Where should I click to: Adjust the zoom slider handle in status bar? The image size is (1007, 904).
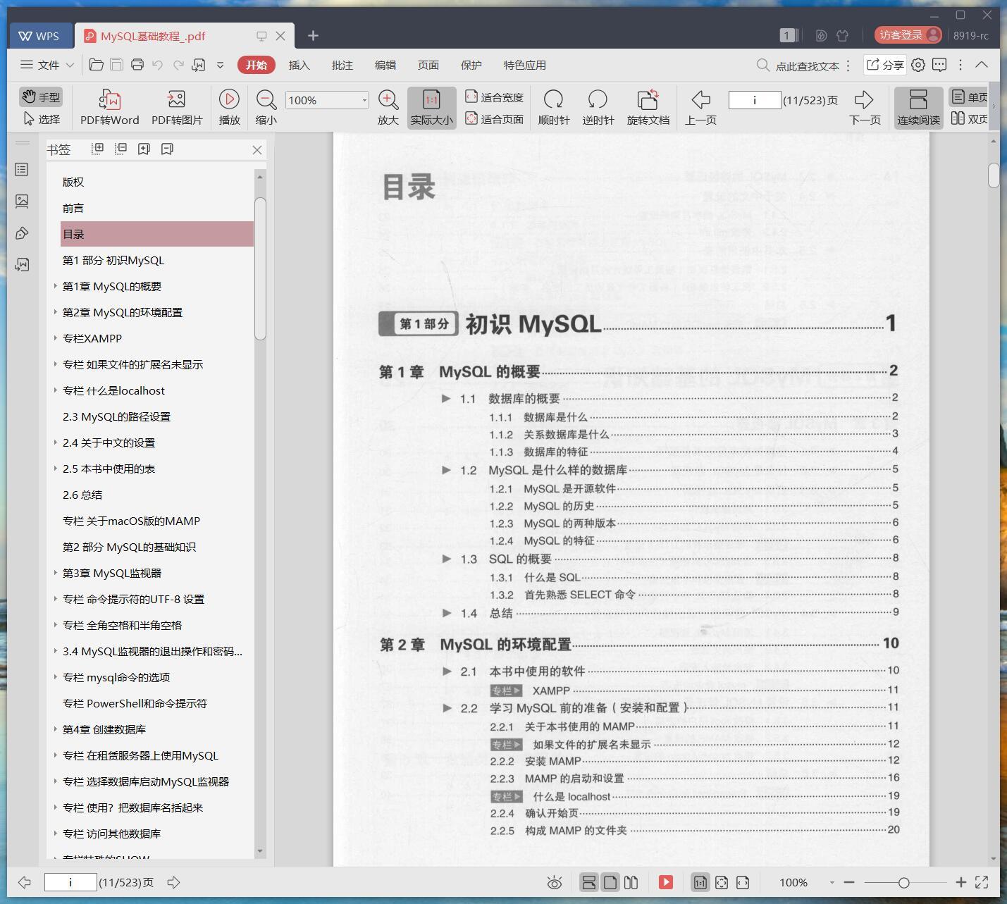click(904, 882)
